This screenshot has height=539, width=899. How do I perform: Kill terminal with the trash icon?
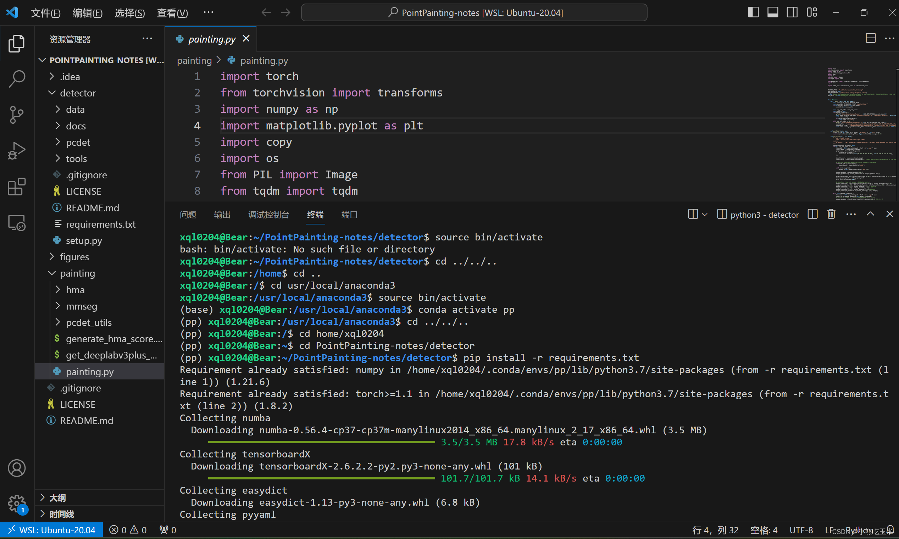click(831, 214)
